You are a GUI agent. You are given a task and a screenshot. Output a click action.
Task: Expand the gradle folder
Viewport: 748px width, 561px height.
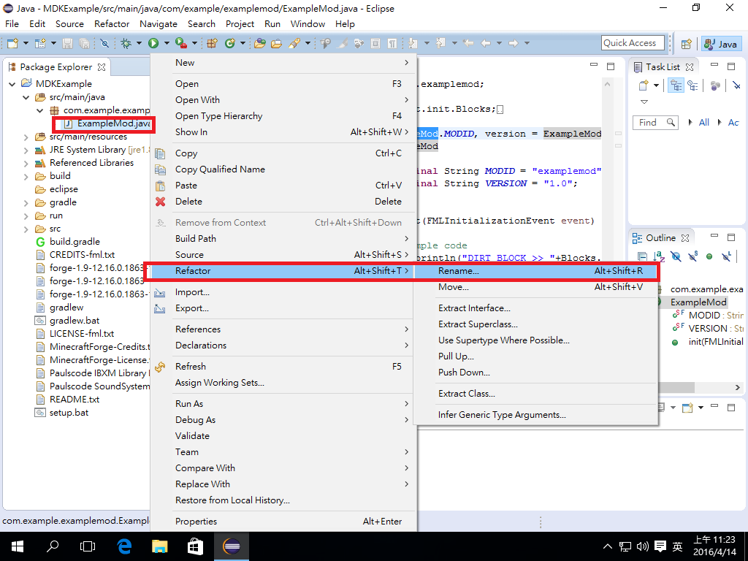(x=26, y=203)
